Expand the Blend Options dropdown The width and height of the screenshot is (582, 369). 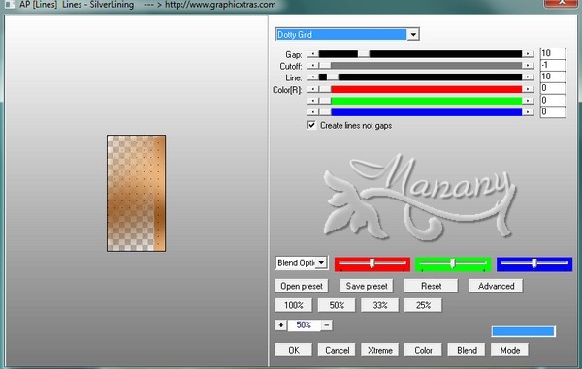tap(321, 263)
